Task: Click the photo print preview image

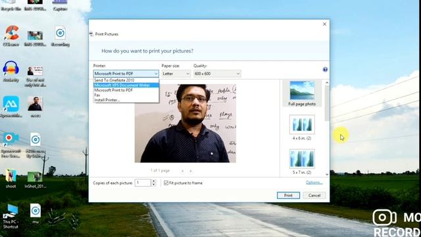Action: pyautogui.click(x=186, y=123)
